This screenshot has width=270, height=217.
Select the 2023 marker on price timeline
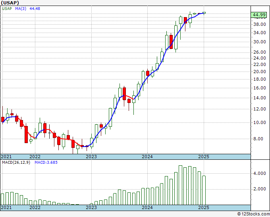[x=91, y=157]
